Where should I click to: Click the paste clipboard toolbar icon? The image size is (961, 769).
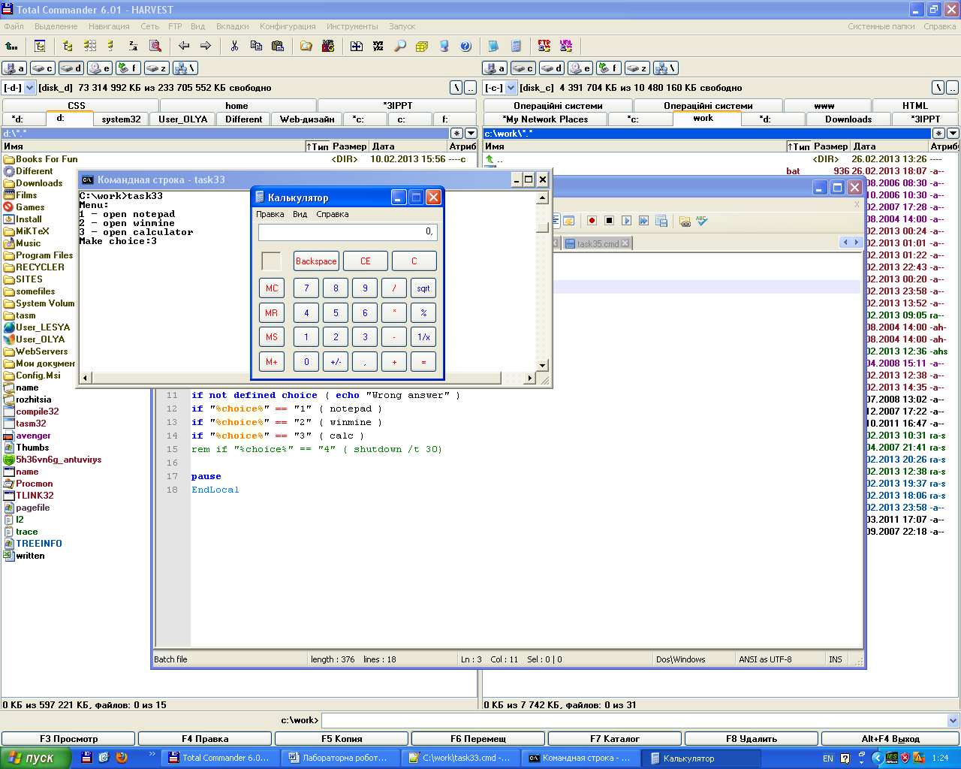click(x=278, y=46)
